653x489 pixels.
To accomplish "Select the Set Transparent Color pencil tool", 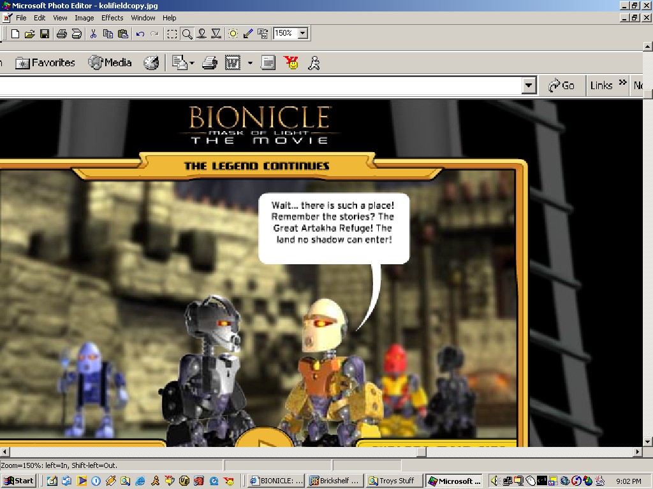I will (x=248, y=34).
